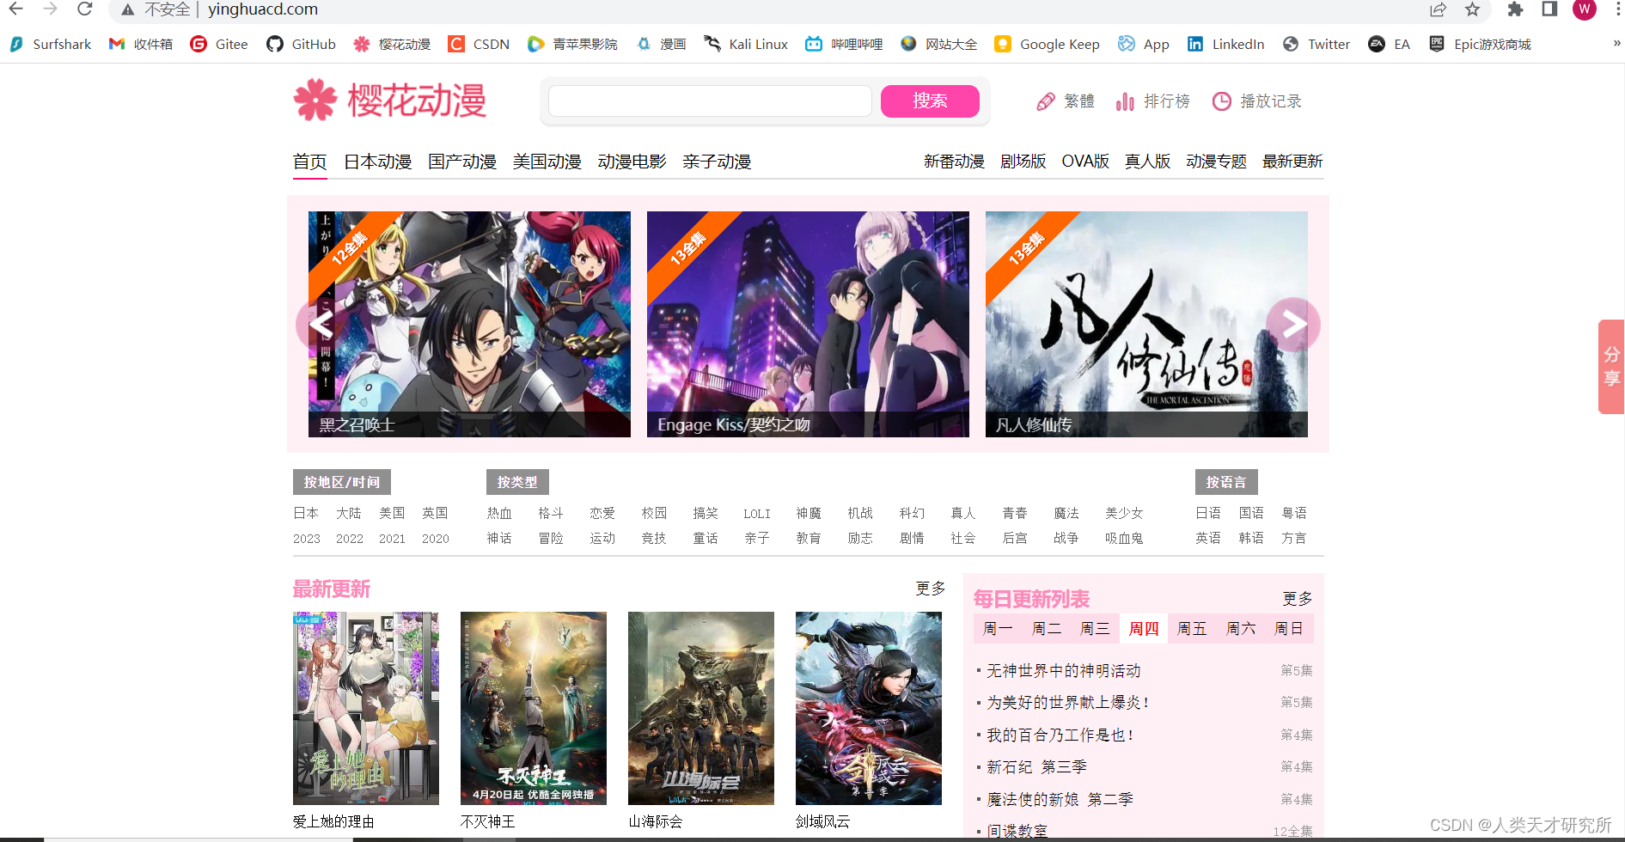Open 播放记录 playback history
The height and width of the screenshot is (842, 1625).
(1257, 101)
